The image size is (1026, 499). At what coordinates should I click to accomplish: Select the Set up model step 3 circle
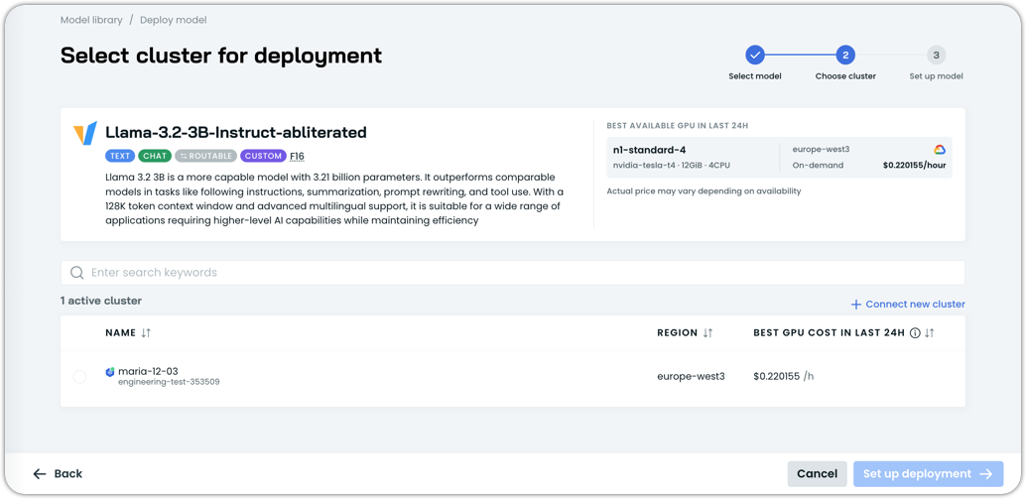click(937, 56)
